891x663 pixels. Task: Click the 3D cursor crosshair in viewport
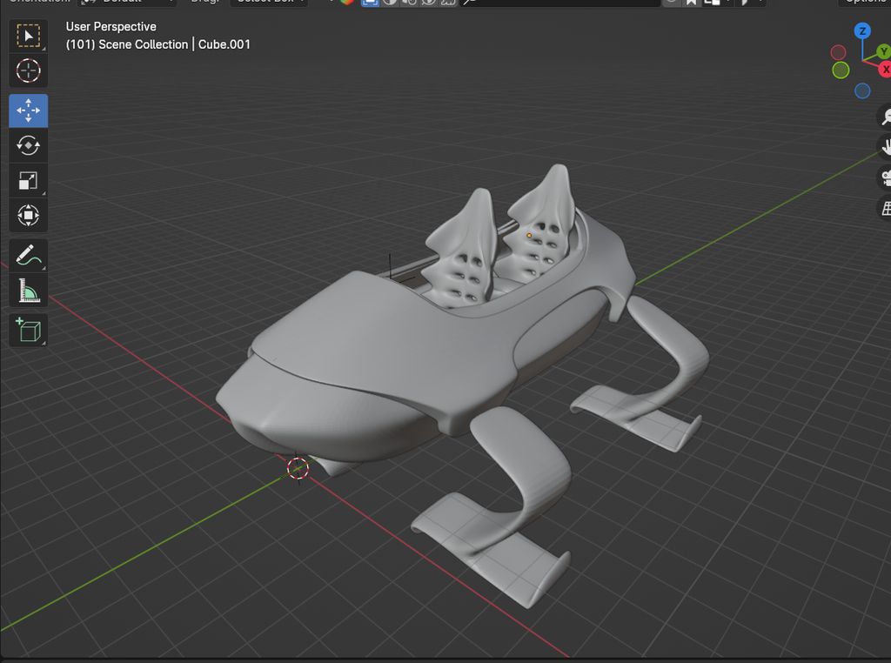[x=298, y=469]
